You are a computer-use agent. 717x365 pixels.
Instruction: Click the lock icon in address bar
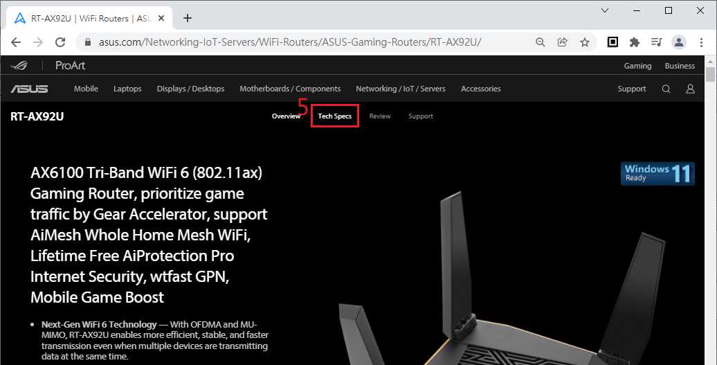[89, 42]
